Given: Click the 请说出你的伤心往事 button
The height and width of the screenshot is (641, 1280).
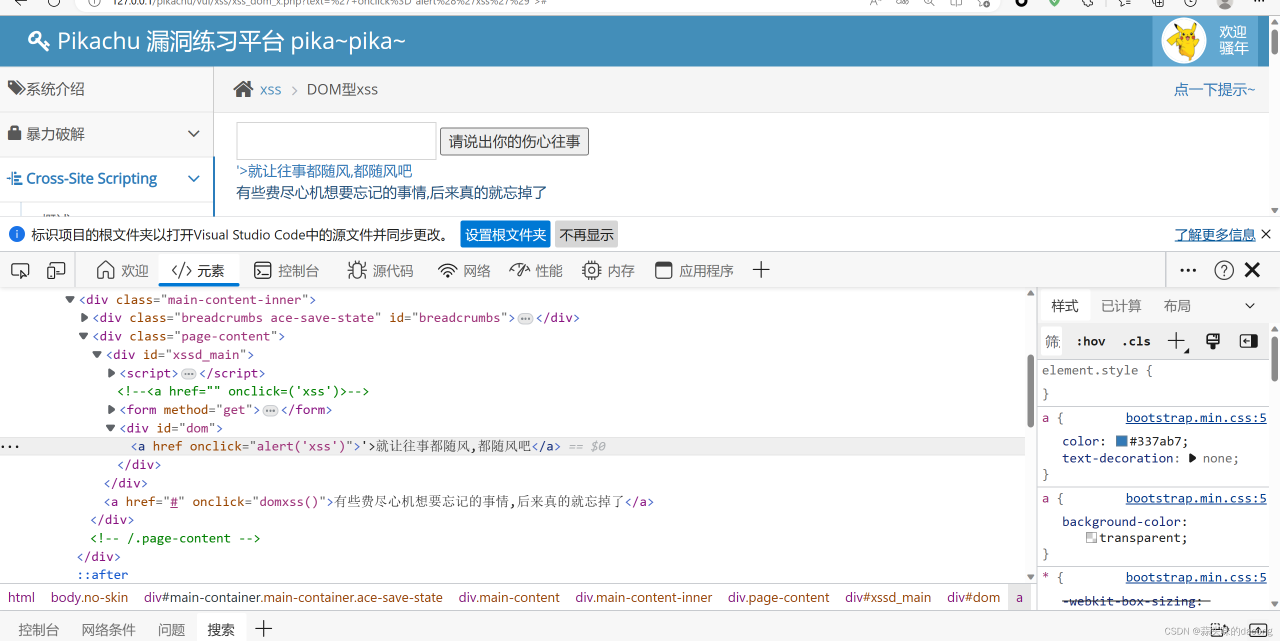Looking at the screenshot, I should (x=513, y=141).
